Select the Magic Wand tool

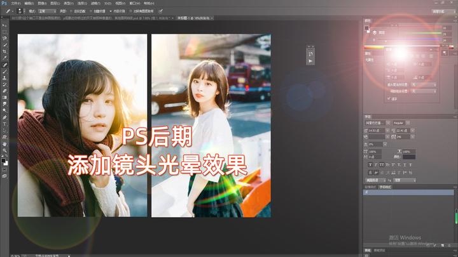pos(4,45)
